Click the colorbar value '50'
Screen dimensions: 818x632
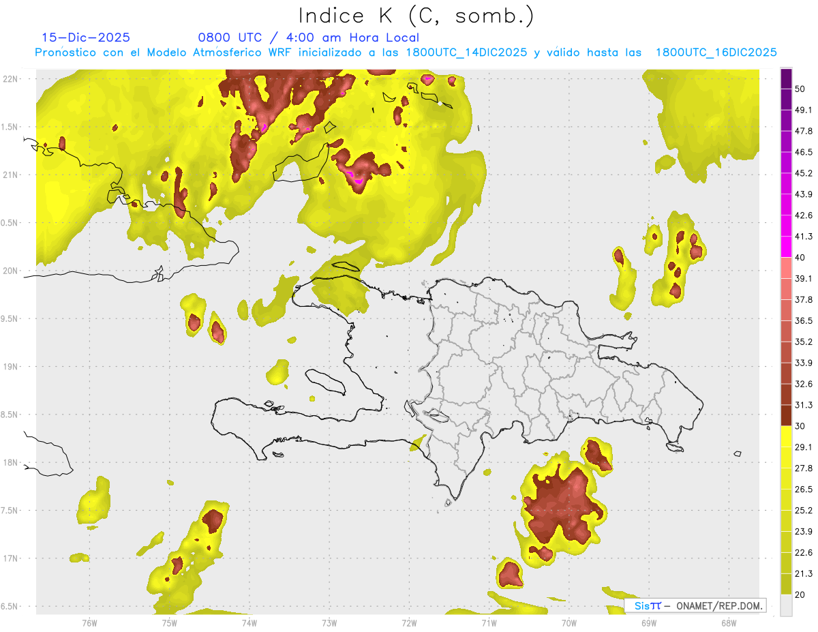point(801,89)
